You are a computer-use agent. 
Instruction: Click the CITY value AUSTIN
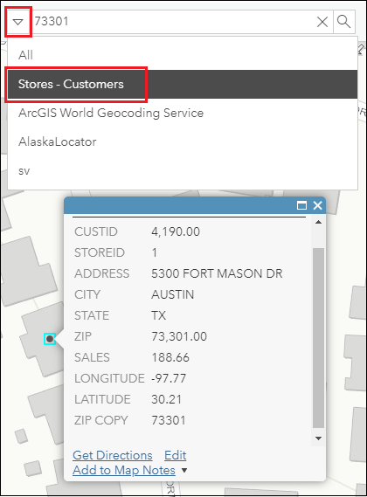172,294
